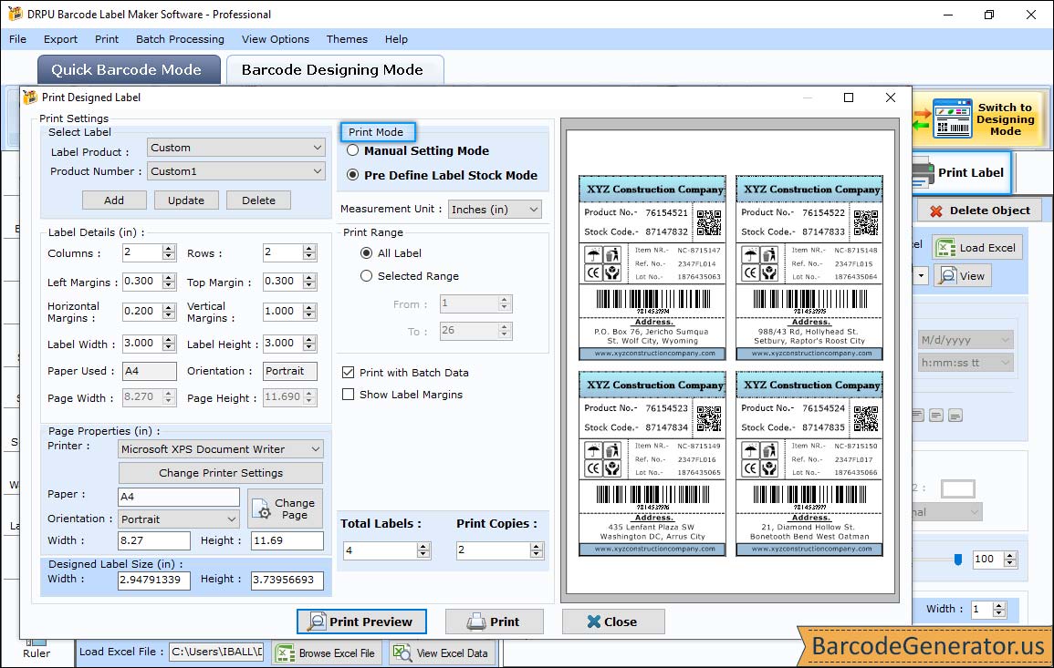
Task: Click Print Designed Label dialog title icon
Action: pos(30,98)
